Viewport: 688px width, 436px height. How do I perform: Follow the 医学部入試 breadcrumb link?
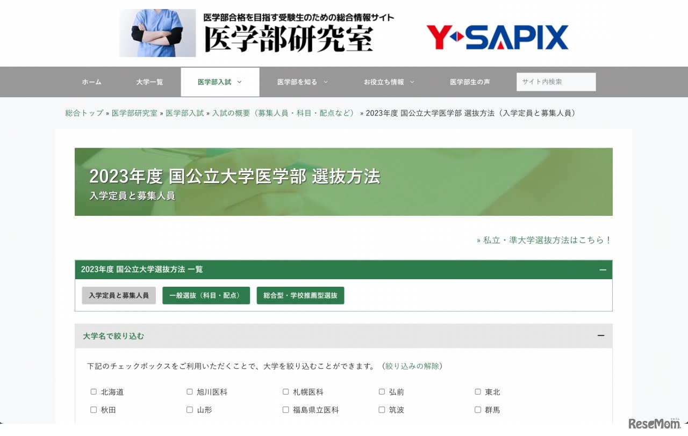coord(185,113)
